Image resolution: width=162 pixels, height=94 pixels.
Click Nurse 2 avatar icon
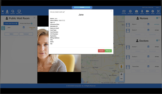pyautogui.click(x=128, y=31)
